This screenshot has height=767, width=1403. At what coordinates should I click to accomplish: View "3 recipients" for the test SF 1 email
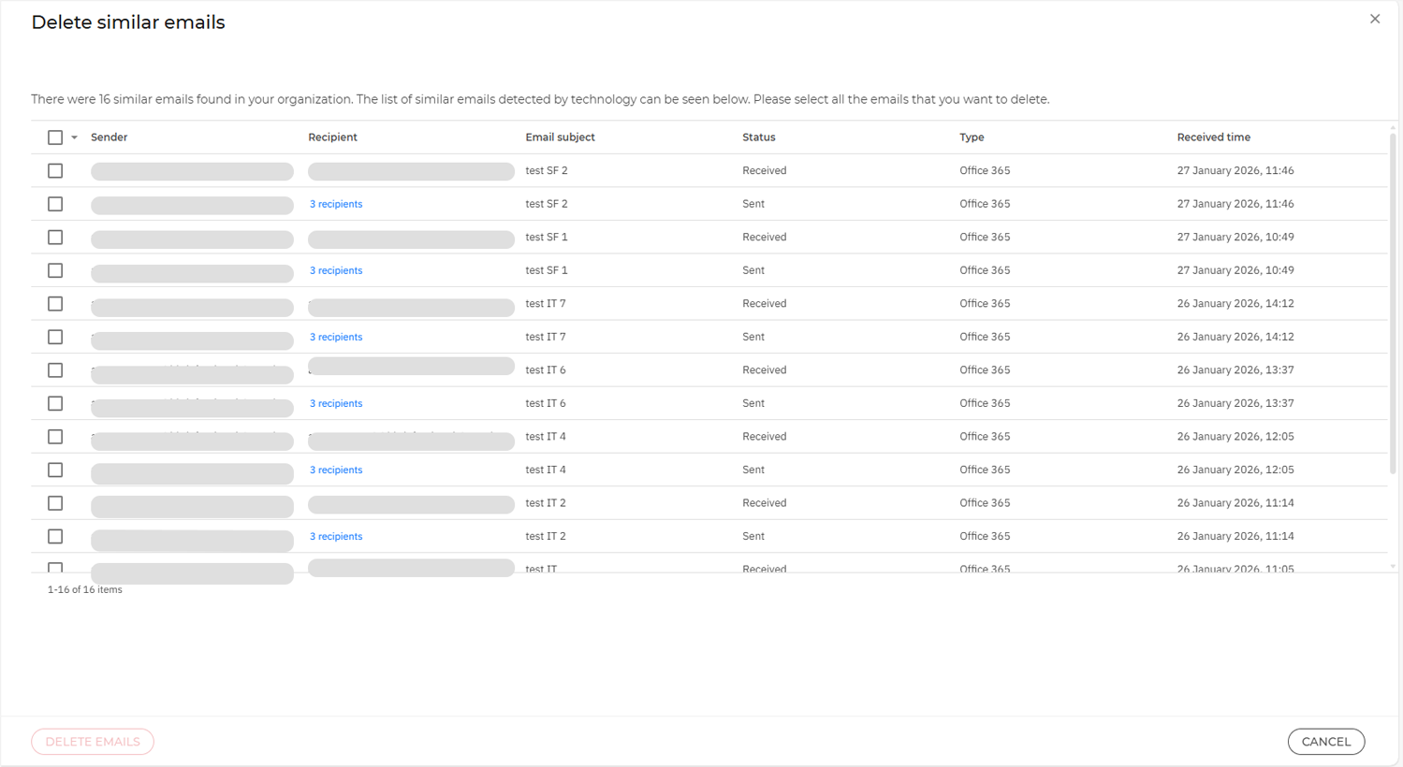point(336,270)
